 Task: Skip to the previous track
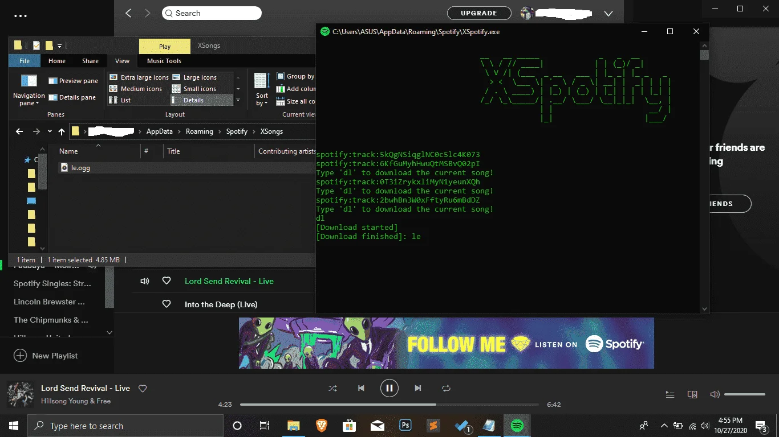coord(361,388)
